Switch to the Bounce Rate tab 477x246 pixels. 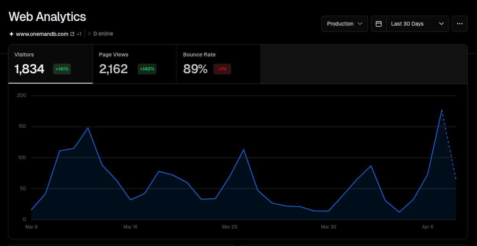pyautogui.click(x=219, y=64)
